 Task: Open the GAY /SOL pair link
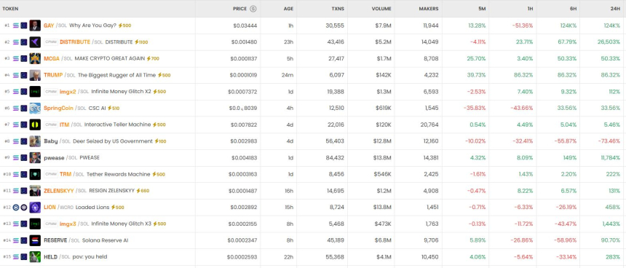(x=55, y=25)
